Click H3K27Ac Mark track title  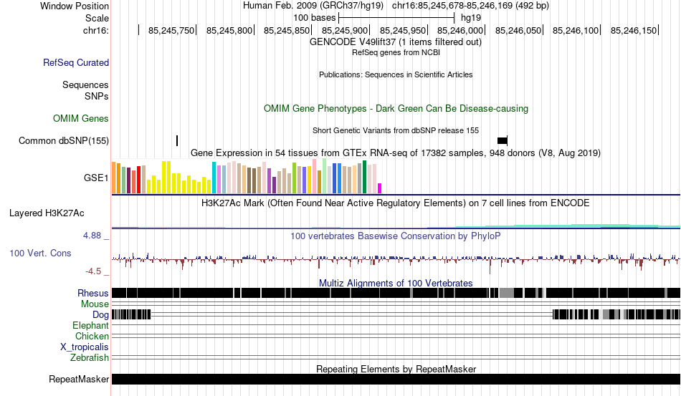(396, 203)
